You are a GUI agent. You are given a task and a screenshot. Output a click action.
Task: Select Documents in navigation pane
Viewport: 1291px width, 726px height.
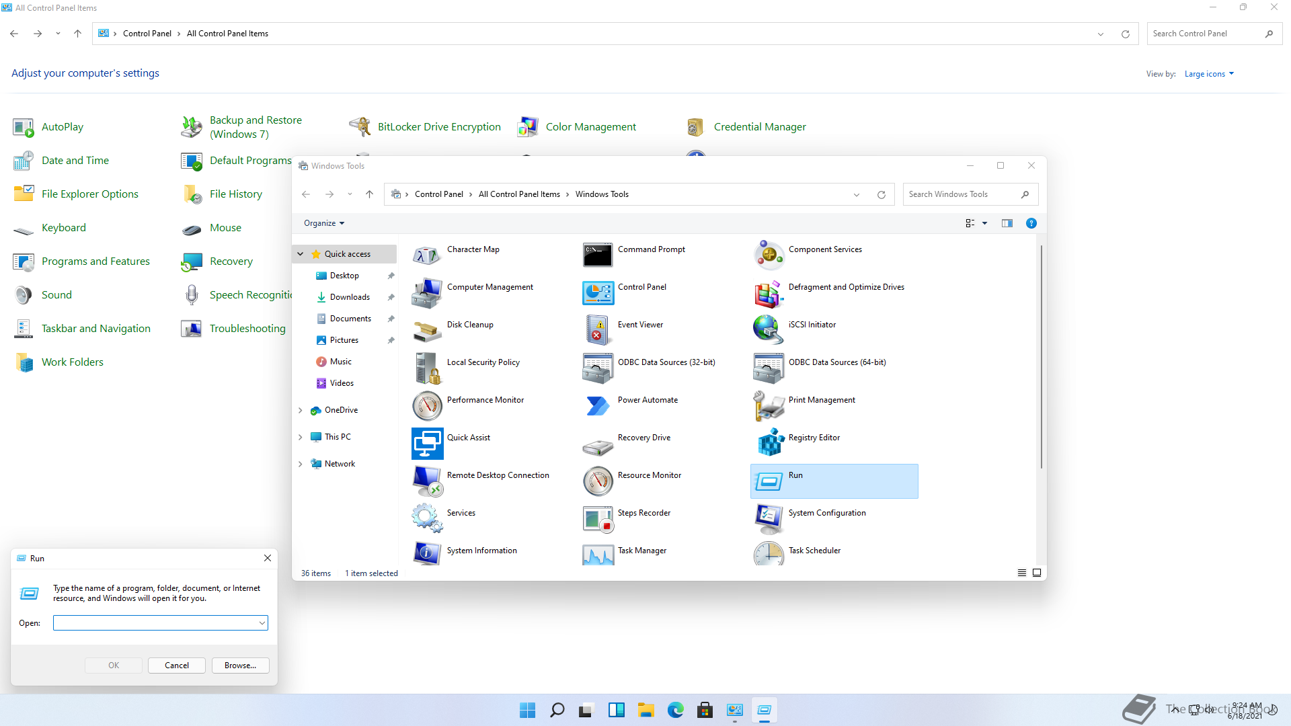350,319
